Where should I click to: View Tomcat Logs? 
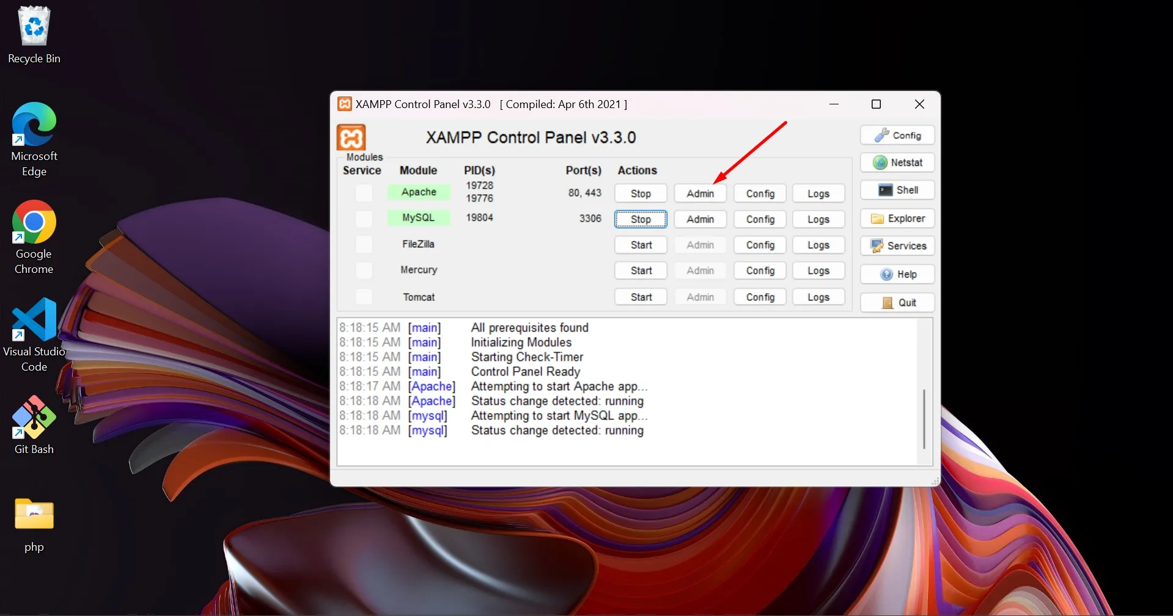tap(818, 297)
